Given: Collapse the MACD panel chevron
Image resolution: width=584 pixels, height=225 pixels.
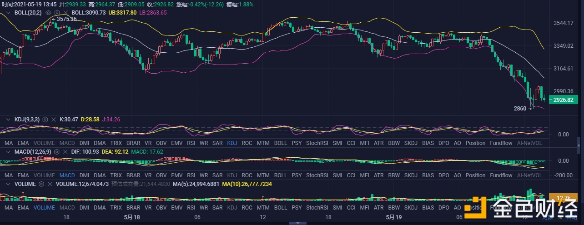Looking at the screenshot, I should tap(7, 151).
